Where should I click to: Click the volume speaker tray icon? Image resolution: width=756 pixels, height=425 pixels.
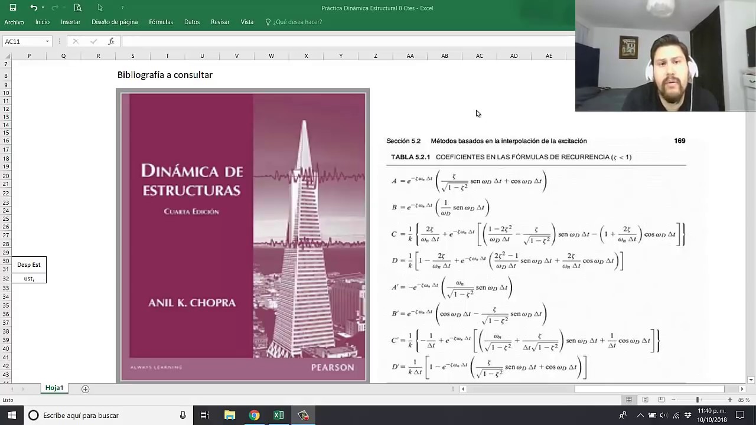[664, 416]
